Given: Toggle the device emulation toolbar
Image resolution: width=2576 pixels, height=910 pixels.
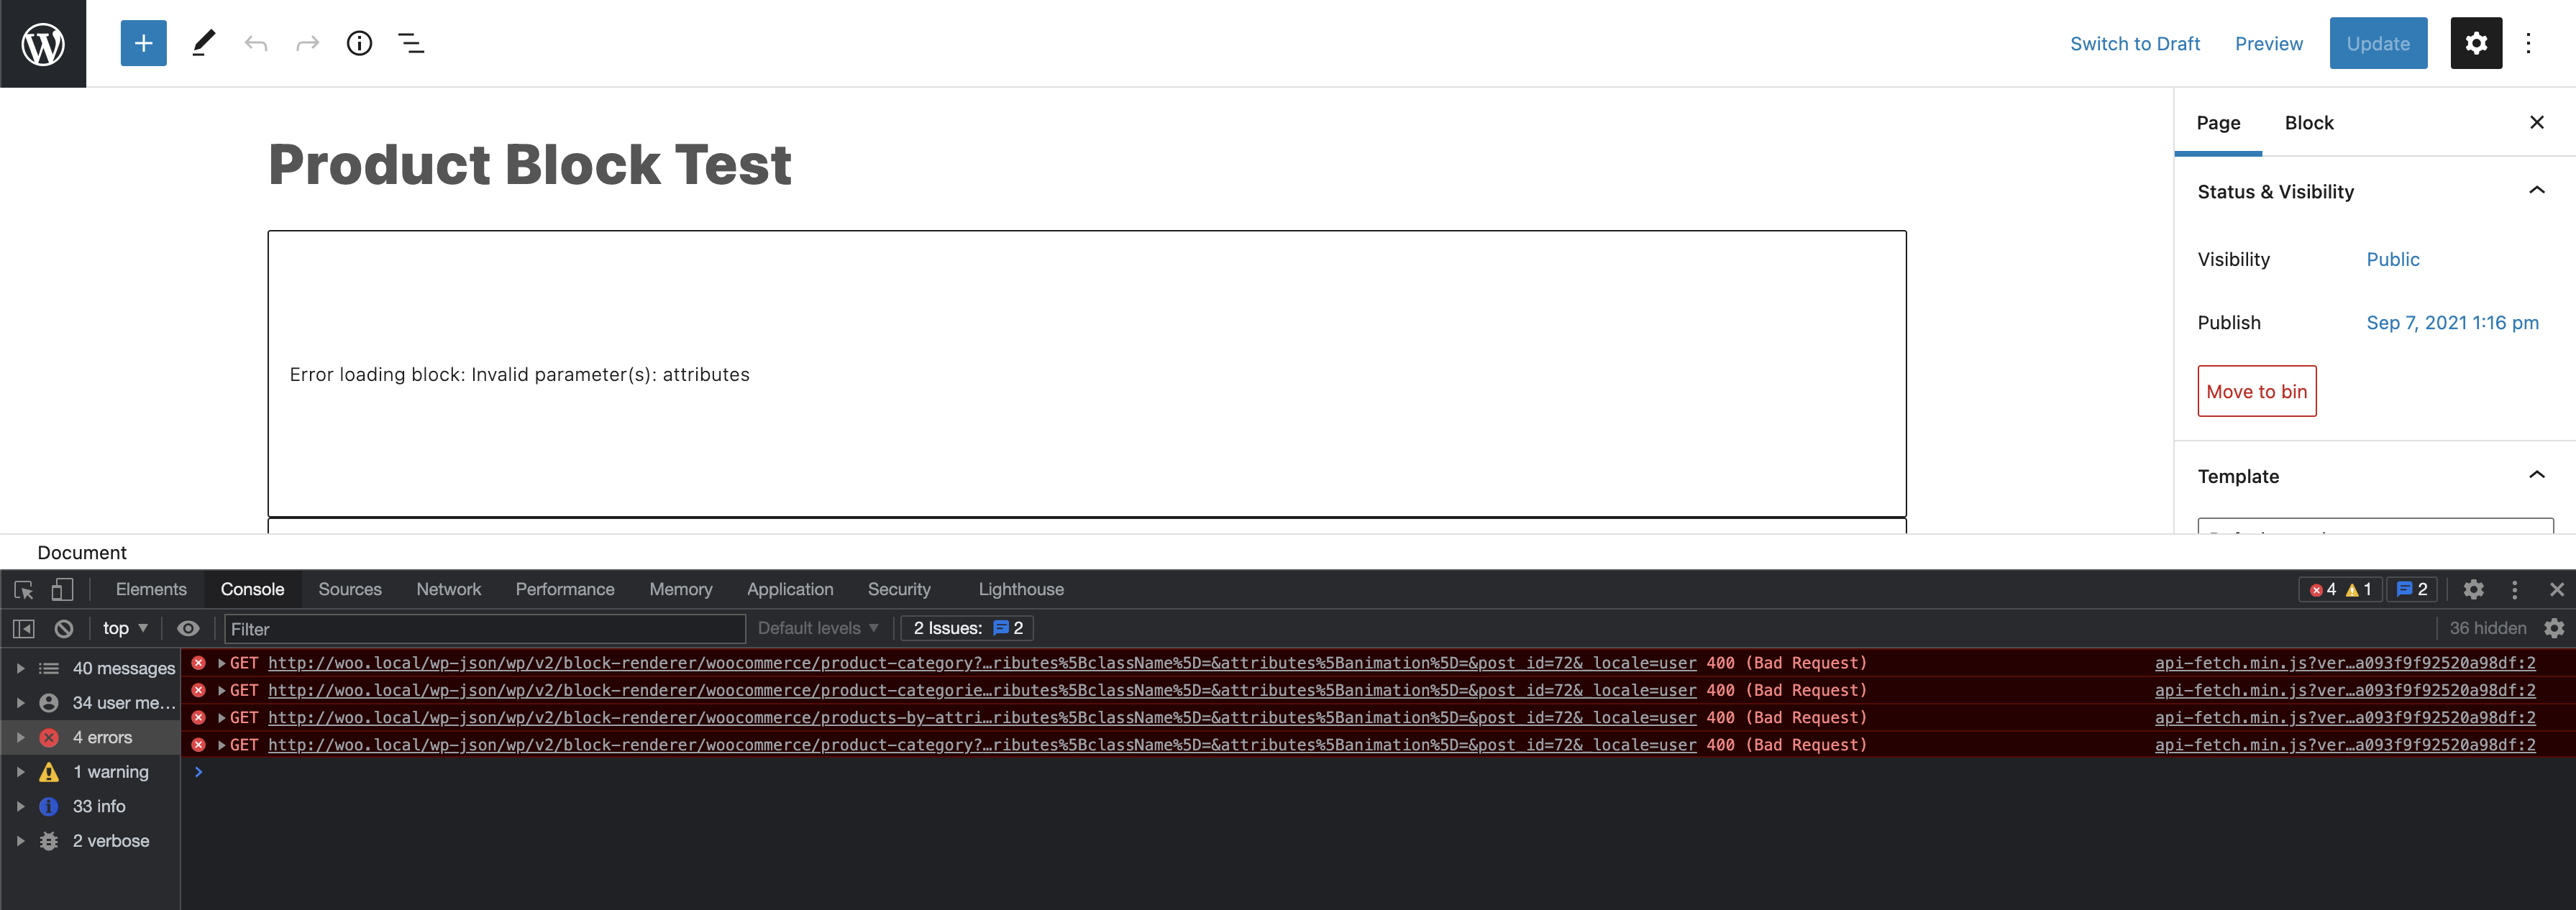Looking at the screenshot, I should point(61,589).
